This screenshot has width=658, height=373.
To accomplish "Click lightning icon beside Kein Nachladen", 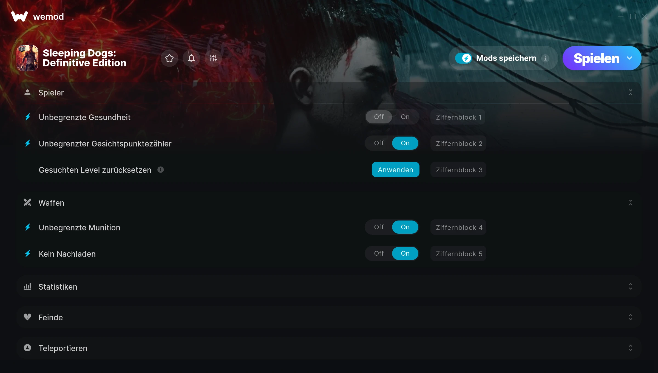I will tap(28, 254).
